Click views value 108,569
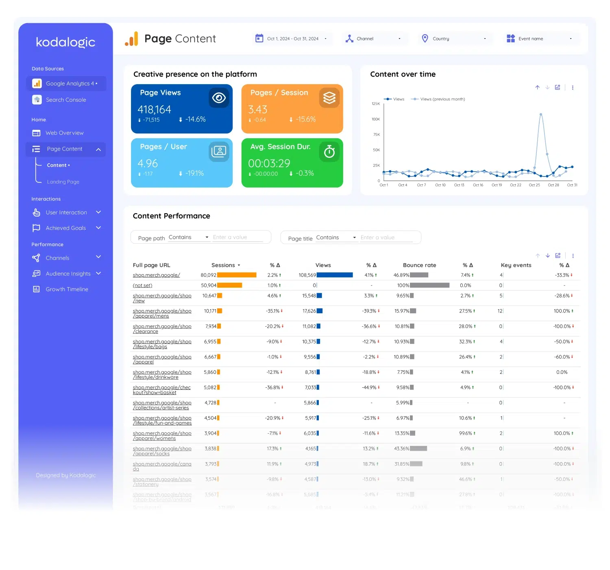The image size is (610, 570). coord(307,275)
